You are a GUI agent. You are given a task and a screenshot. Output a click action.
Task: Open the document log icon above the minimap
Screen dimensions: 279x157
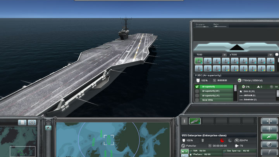[x=22, y=122]
